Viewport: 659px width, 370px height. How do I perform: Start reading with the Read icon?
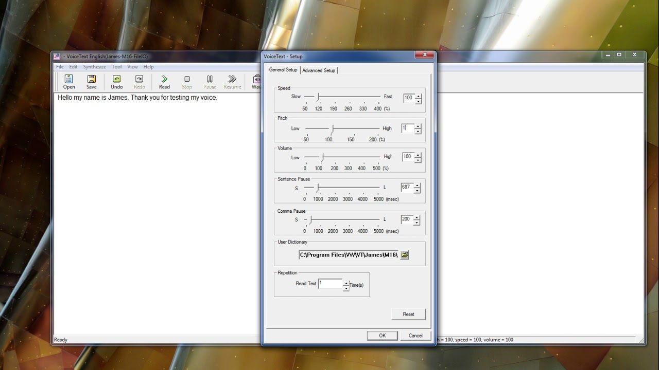click(x=164, y=79)
